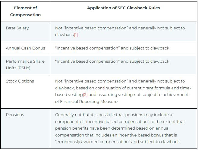The height and width of the screenshot is (150, 198).
Task: Click "Application of SEC Clawback Rules" header
Action: pyautogui.click(x=124, y=8)
